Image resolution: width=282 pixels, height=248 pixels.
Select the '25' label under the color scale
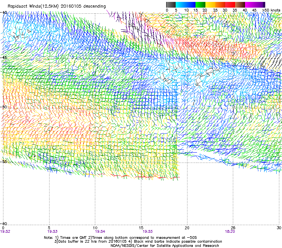(x=215, y=10)
